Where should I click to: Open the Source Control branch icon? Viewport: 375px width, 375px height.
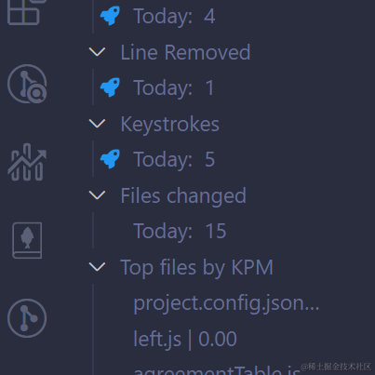pos(27,318)
